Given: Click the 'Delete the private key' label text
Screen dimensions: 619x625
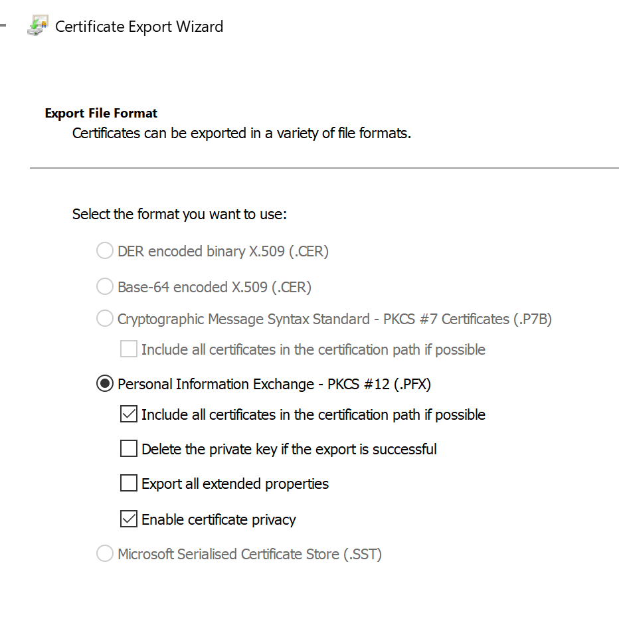Looking at the screenshot, I should coord(289,449).
